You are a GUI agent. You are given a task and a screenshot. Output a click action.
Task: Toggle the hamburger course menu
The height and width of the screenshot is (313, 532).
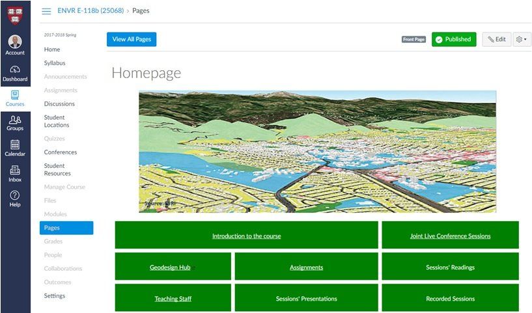tap(46, 11)
